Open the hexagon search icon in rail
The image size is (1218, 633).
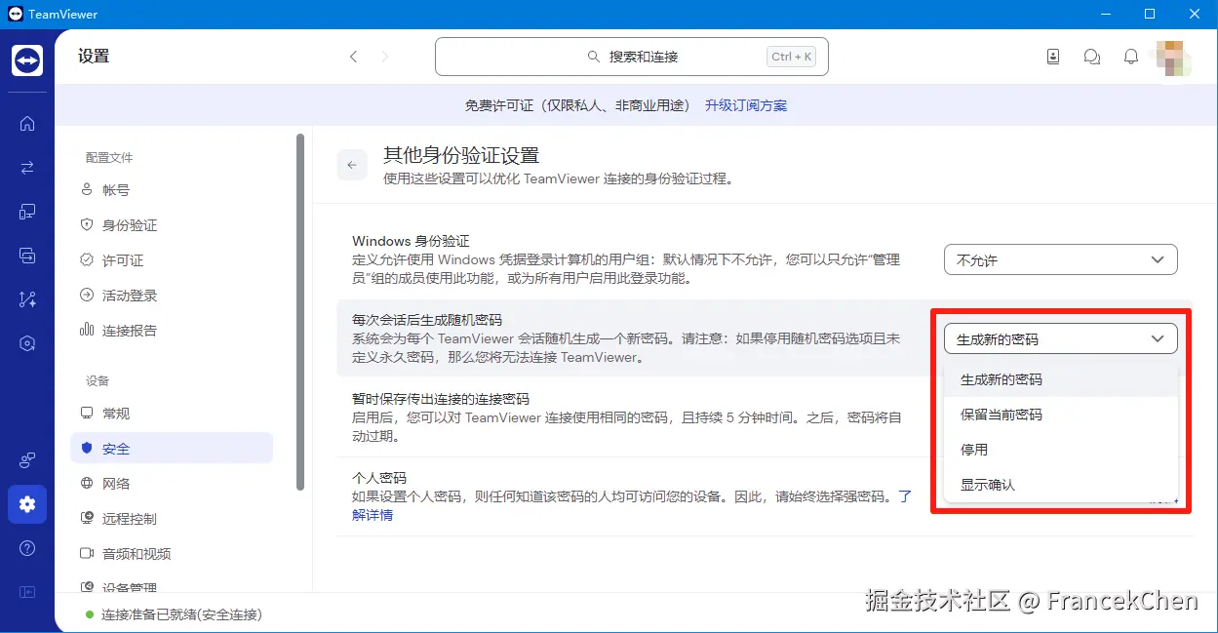point(27,343)
